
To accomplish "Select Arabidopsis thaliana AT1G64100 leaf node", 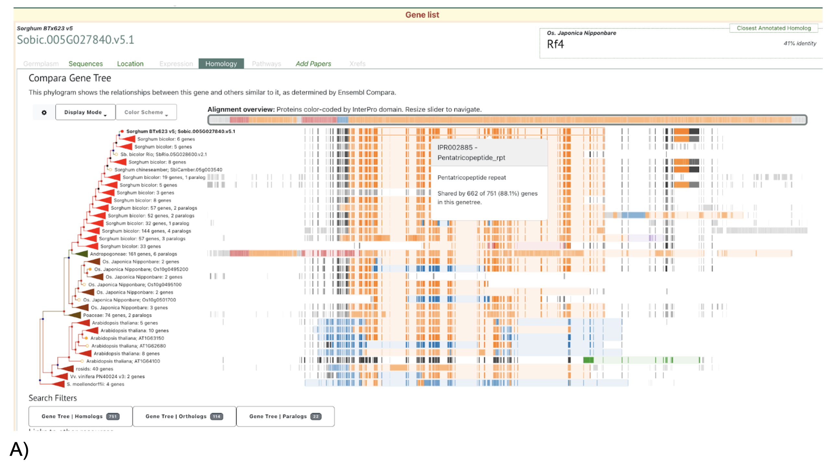I will coord(82,361).
